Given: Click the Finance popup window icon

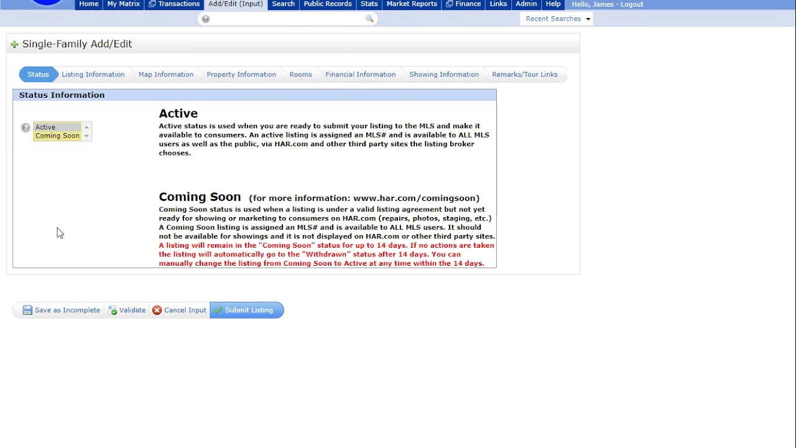Looking at the screenshot, I should (x=449, y=4).
